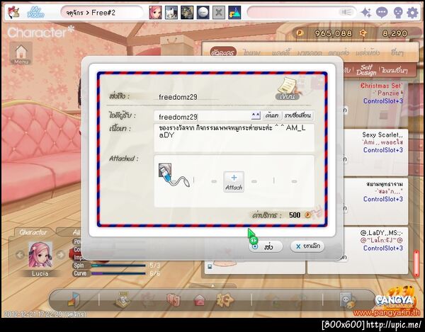Switch to the มาสคอต tab

coord(310,52)
